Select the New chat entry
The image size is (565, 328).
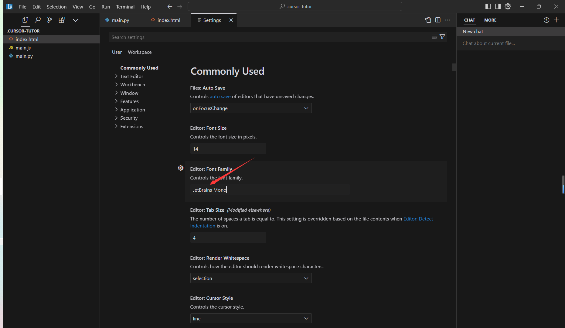click(511, 31)
